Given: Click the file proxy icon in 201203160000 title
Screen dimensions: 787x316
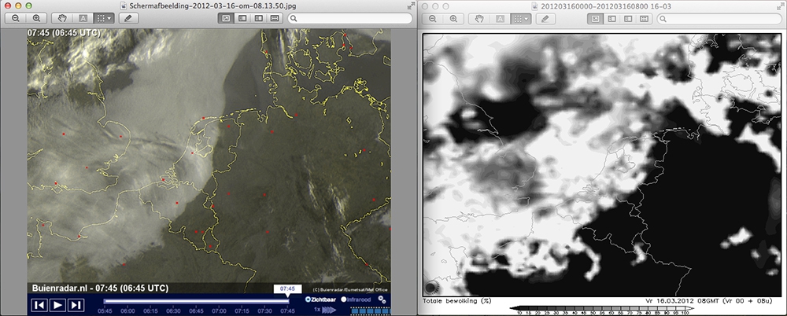Looking at the screenshot, I should tap(533, 6).
